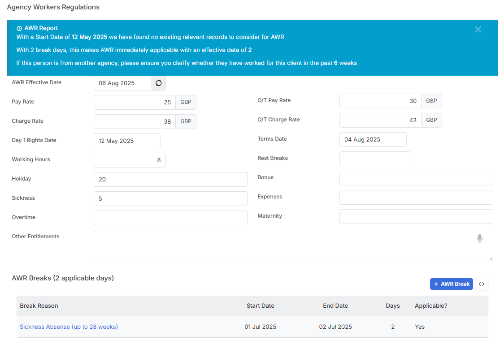This screenshot has width=500, height=344.
Task: Add a new AWR Break
Action: pyautogui.click(x=451, y=284)
